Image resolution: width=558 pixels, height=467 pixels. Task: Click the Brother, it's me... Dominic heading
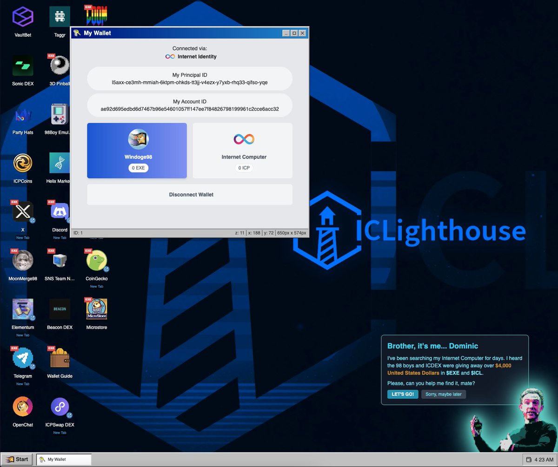[x=432, y=346]
